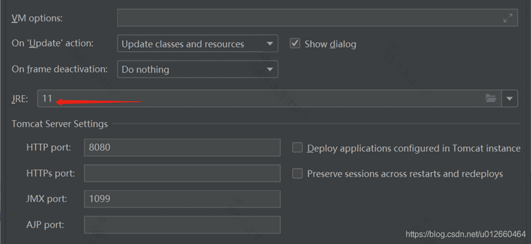Image resolution: width=531 pixels, height=244 pixels.
Task: Click the empty HTTPs port field
Action: click(x=182, y=173)
